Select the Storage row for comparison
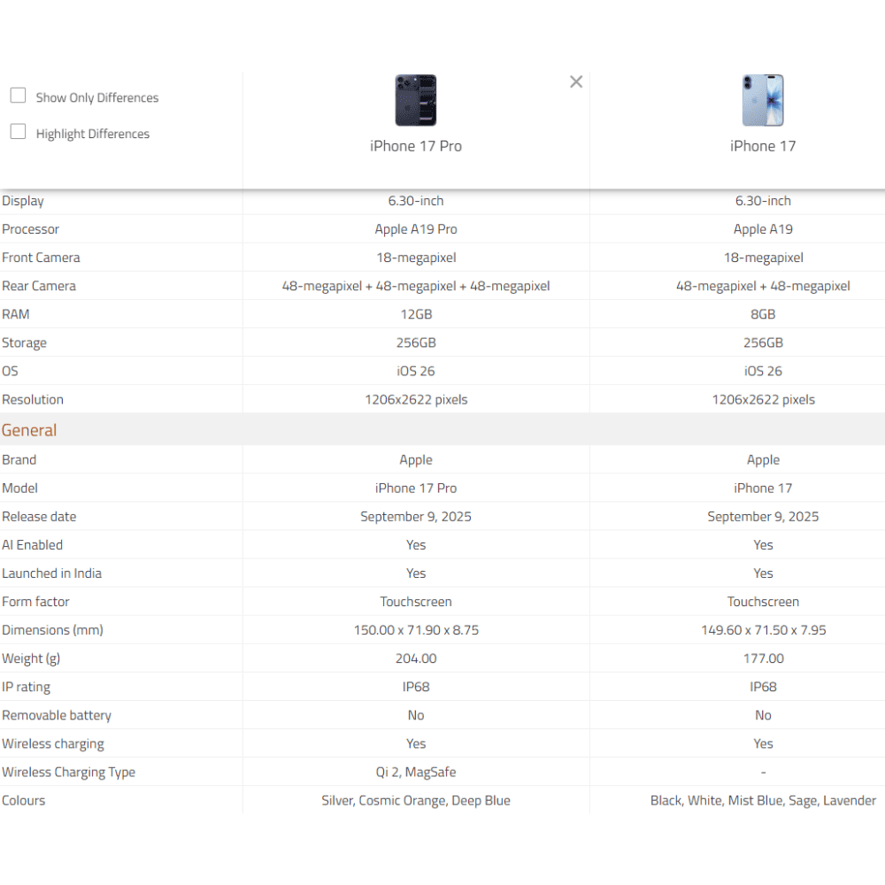This screenshot has width=885, height=885. pos(25,342)
